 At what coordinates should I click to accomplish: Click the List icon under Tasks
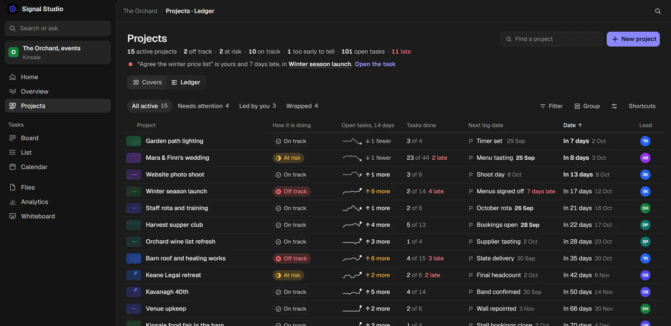[x=13, y=153]
